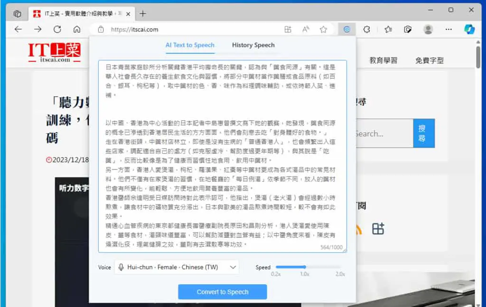This screenshot has height=307, width=486.
Task: Click the browser forward arrow
Action: (38, 29)
